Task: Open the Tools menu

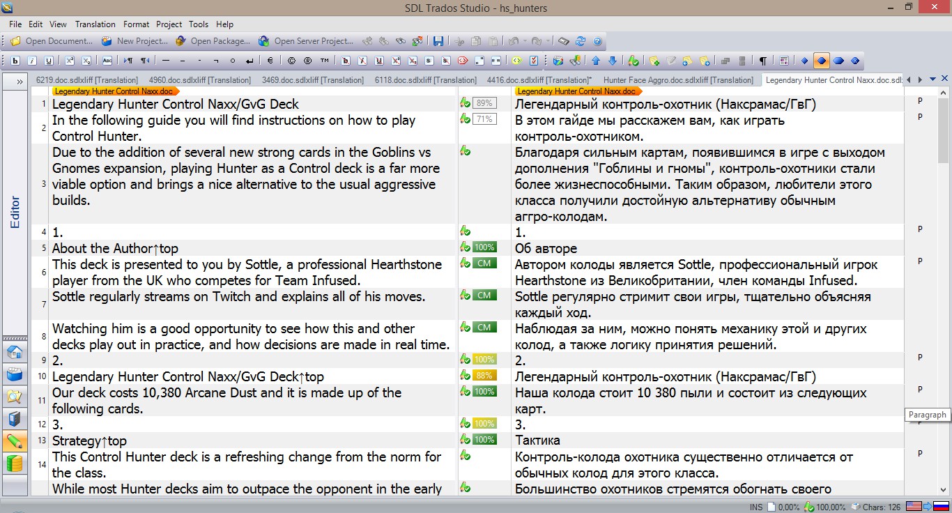Action: 199,24
